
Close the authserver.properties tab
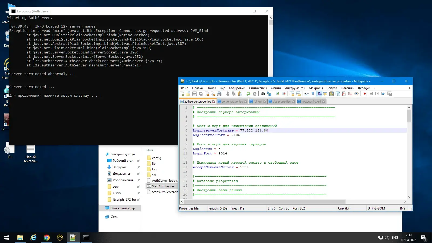coord(214,102)
